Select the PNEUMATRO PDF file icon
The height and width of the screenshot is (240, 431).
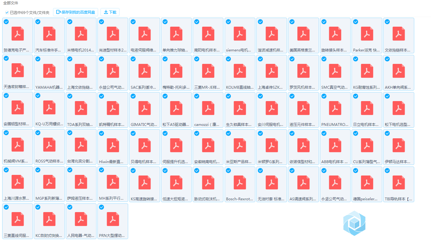(x=335, y=108)
